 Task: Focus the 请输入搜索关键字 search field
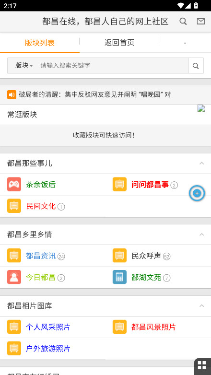click(x=113, y=66)
